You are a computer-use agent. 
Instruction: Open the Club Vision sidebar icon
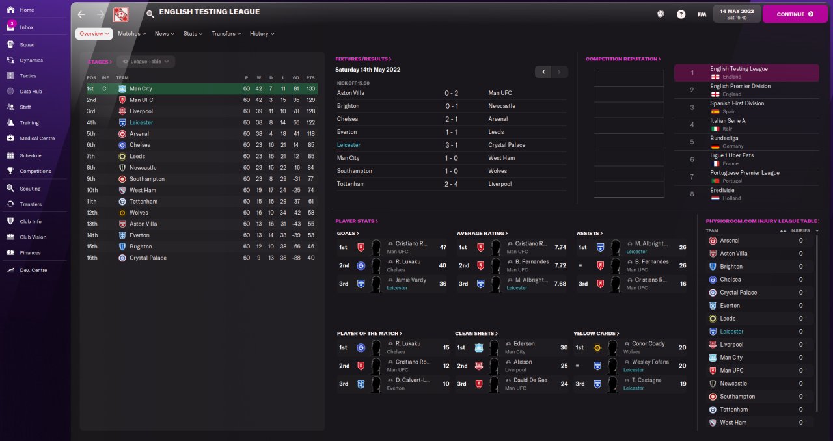pos(10,237)
